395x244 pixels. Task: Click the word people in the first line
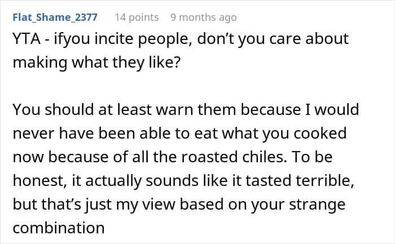[165, 39]
